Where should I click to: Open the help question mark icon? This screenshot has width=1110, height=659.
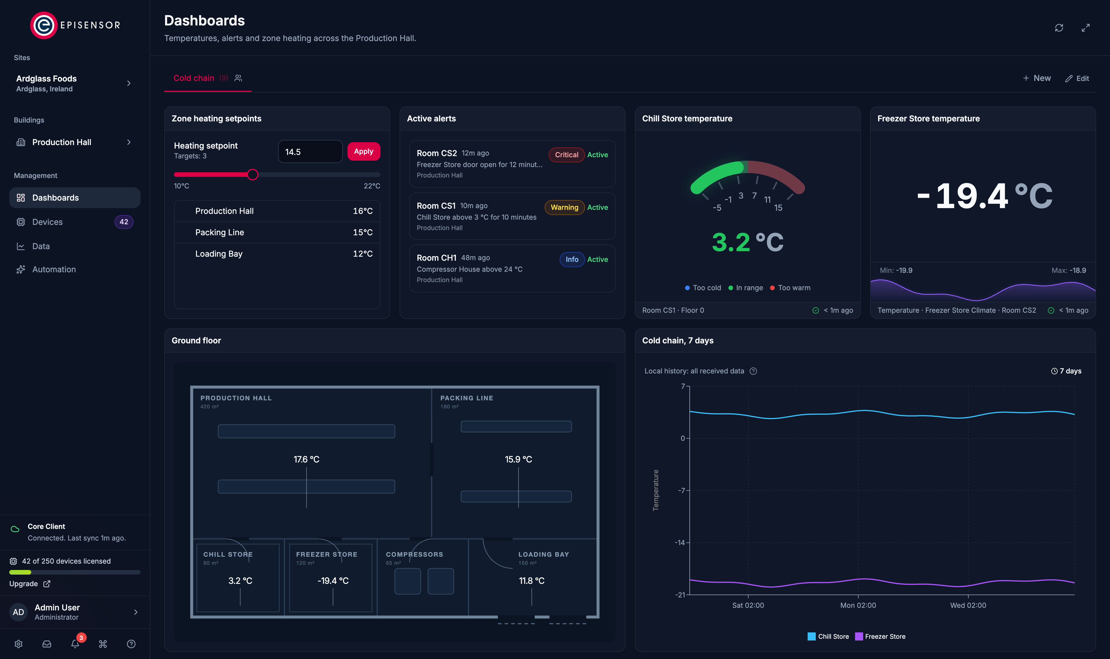(131, 644)
